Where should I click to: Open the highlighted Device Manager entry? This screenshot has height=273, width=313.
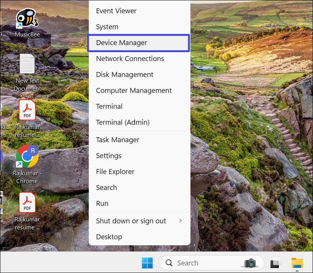coord(121,43)
